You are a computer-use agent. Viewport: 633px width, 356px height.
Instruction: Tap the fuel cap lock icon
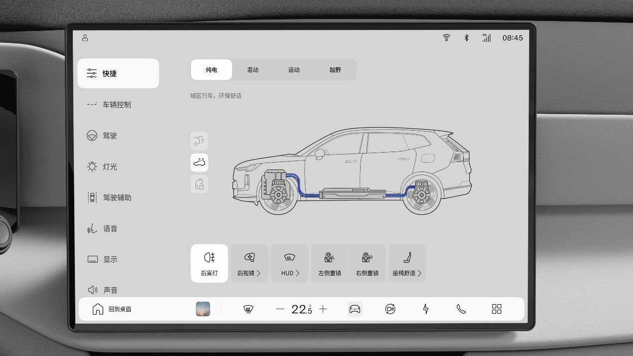200,184
